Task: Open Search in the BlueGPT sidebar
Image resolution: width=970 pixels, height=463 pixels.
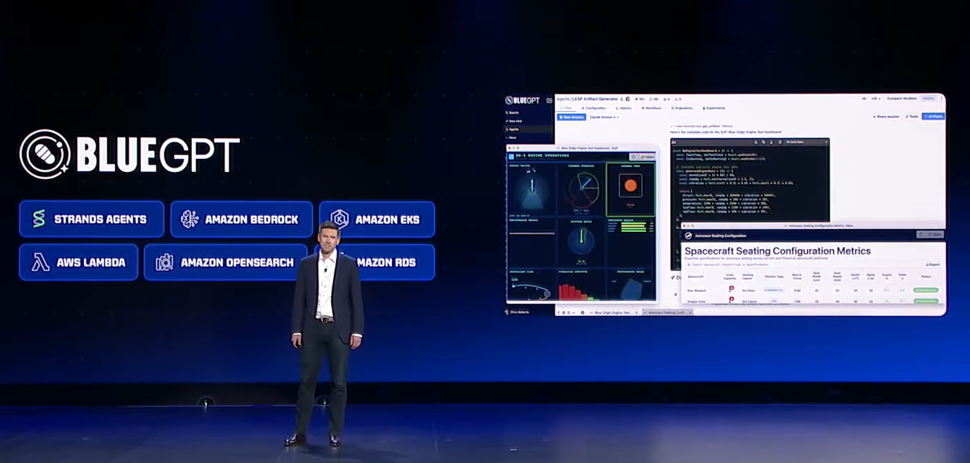Action: pos(513,112)
